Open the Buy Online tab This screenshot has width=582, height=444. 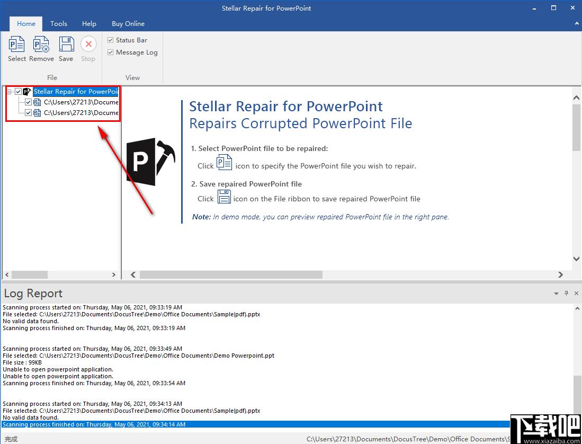point(128,24)
